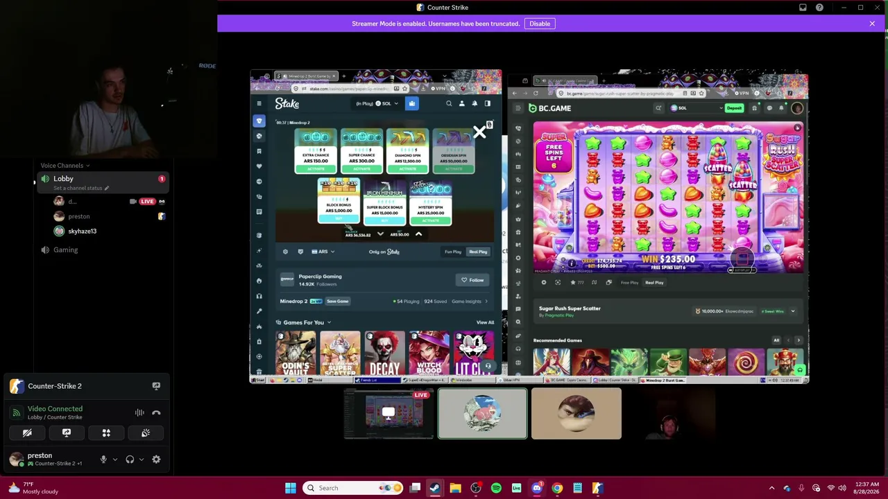888x499 pixels.
Task: Open the Odin's Vault game thumbnail
Action: pos(296,353)
